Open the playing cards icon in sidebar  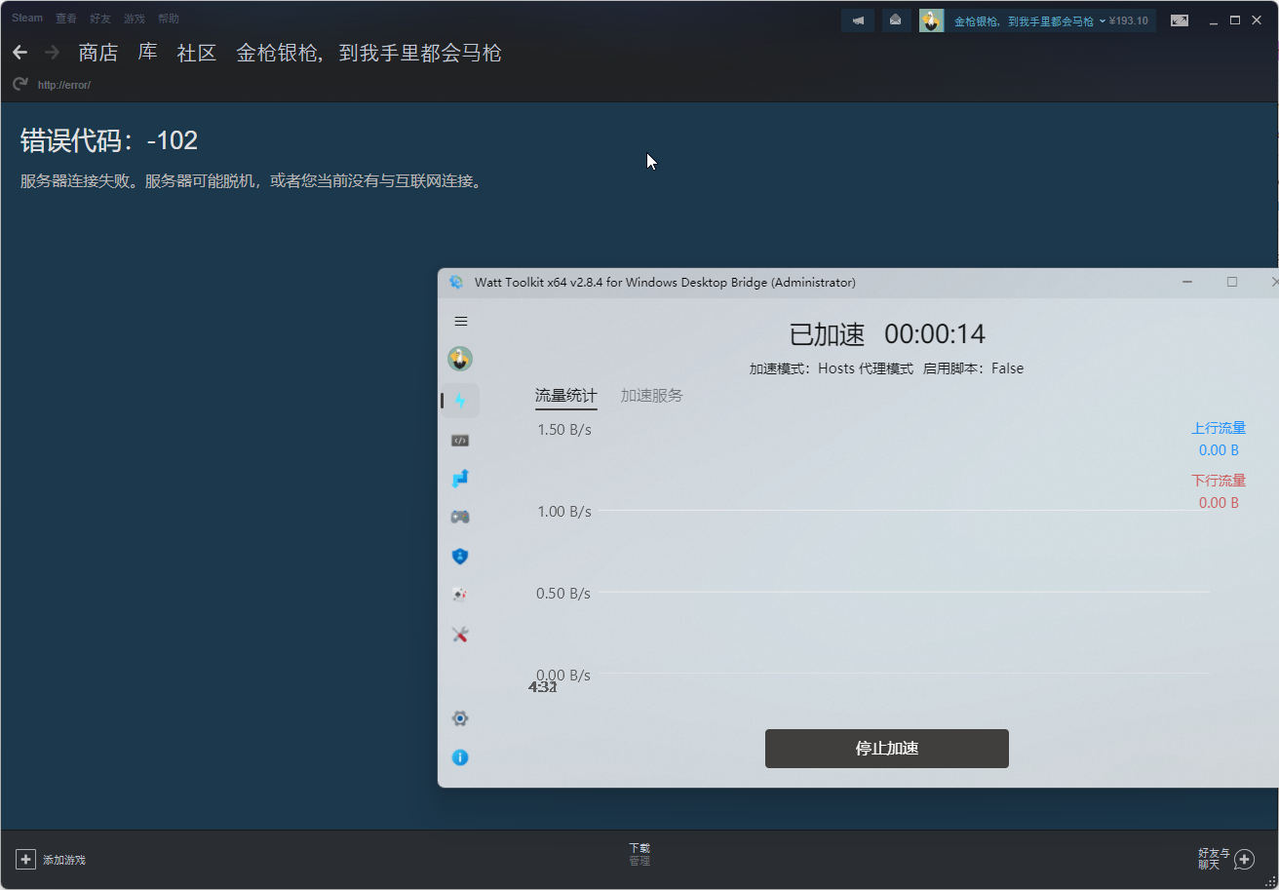[x=460, y=595]
